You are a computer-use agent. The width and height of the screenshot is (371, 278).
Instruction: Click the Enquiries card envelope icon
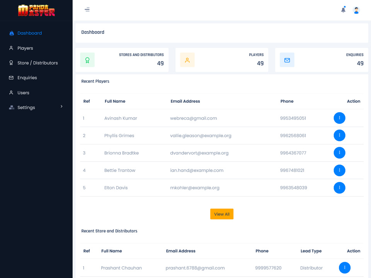[287, 60]
